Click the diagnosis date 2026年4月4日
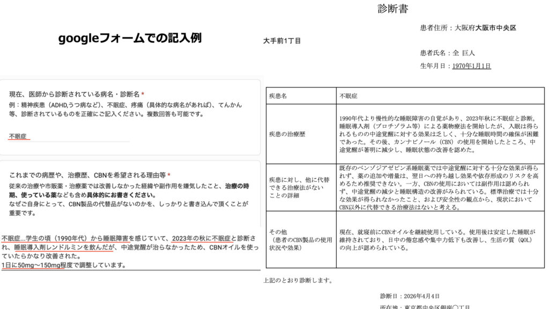Viewport: 549px width, 309px height. pos(410,296)
